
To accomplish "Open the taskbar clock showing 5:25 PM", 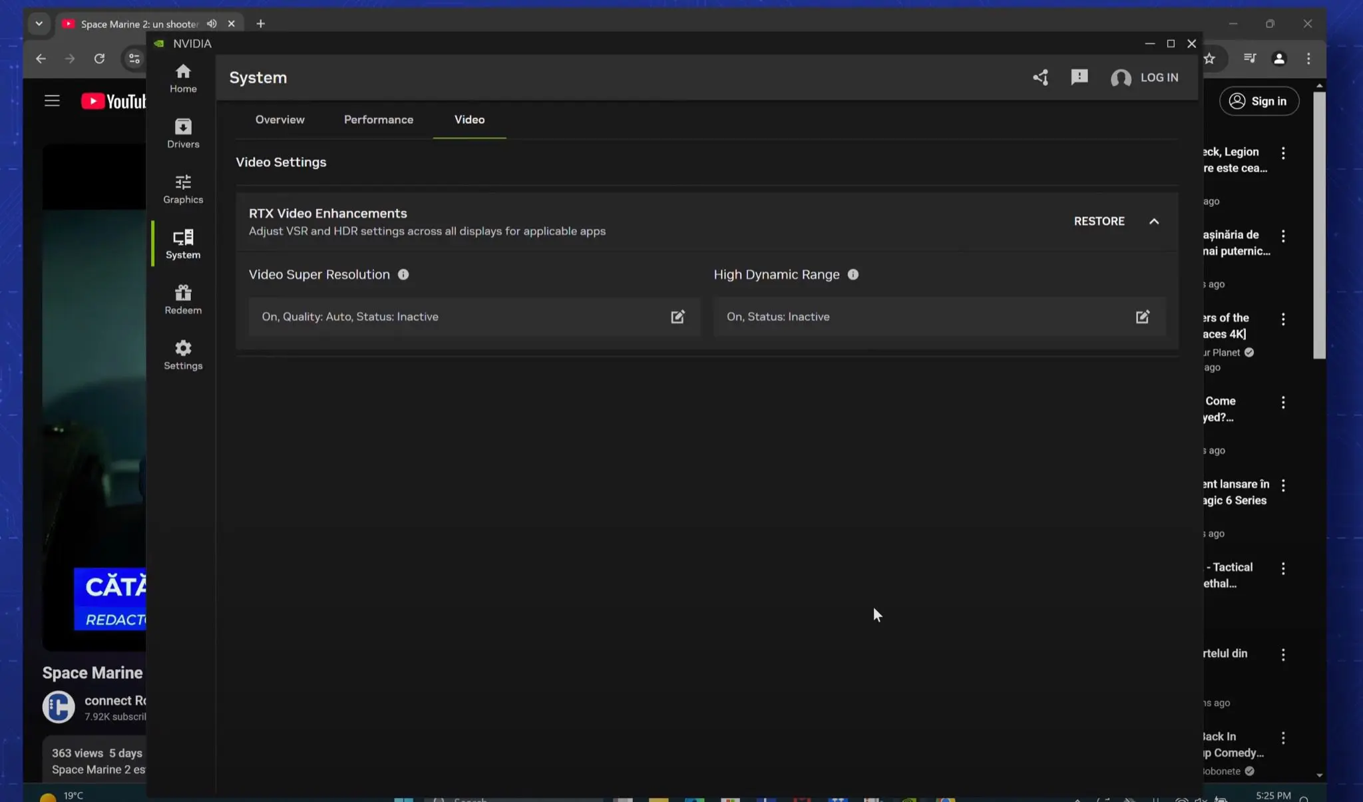I will tap(1273, 795).
